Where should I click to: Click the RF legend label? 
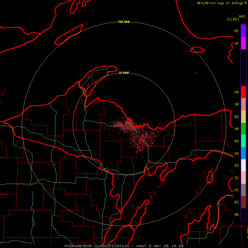coord(236,31)
